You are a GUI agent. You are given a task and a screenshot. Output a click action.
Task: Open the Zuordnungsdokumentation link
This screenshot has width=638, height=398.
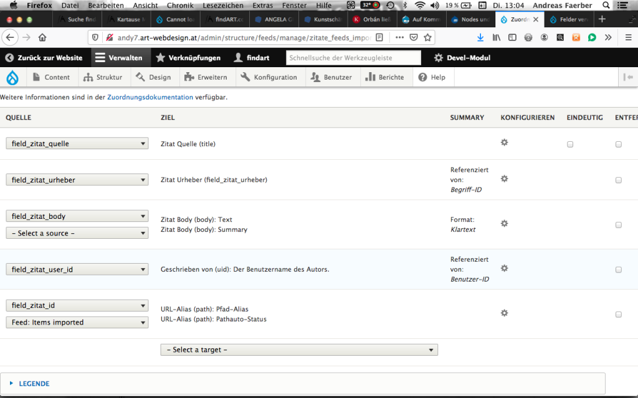tap(150, 98)
